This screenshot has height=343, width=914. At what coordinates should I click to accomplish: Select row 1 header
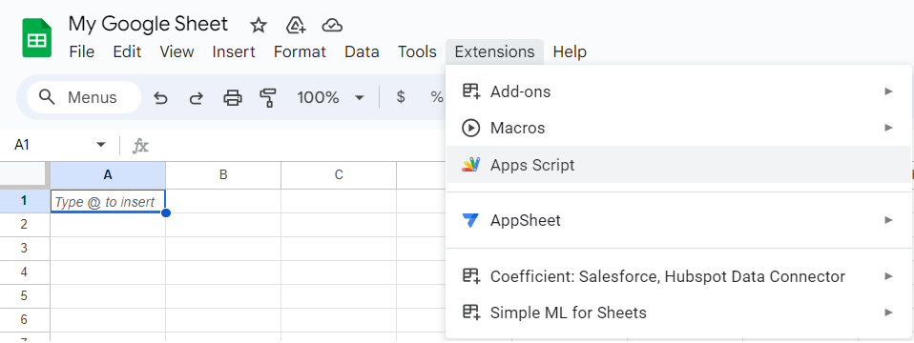point(24,201)
